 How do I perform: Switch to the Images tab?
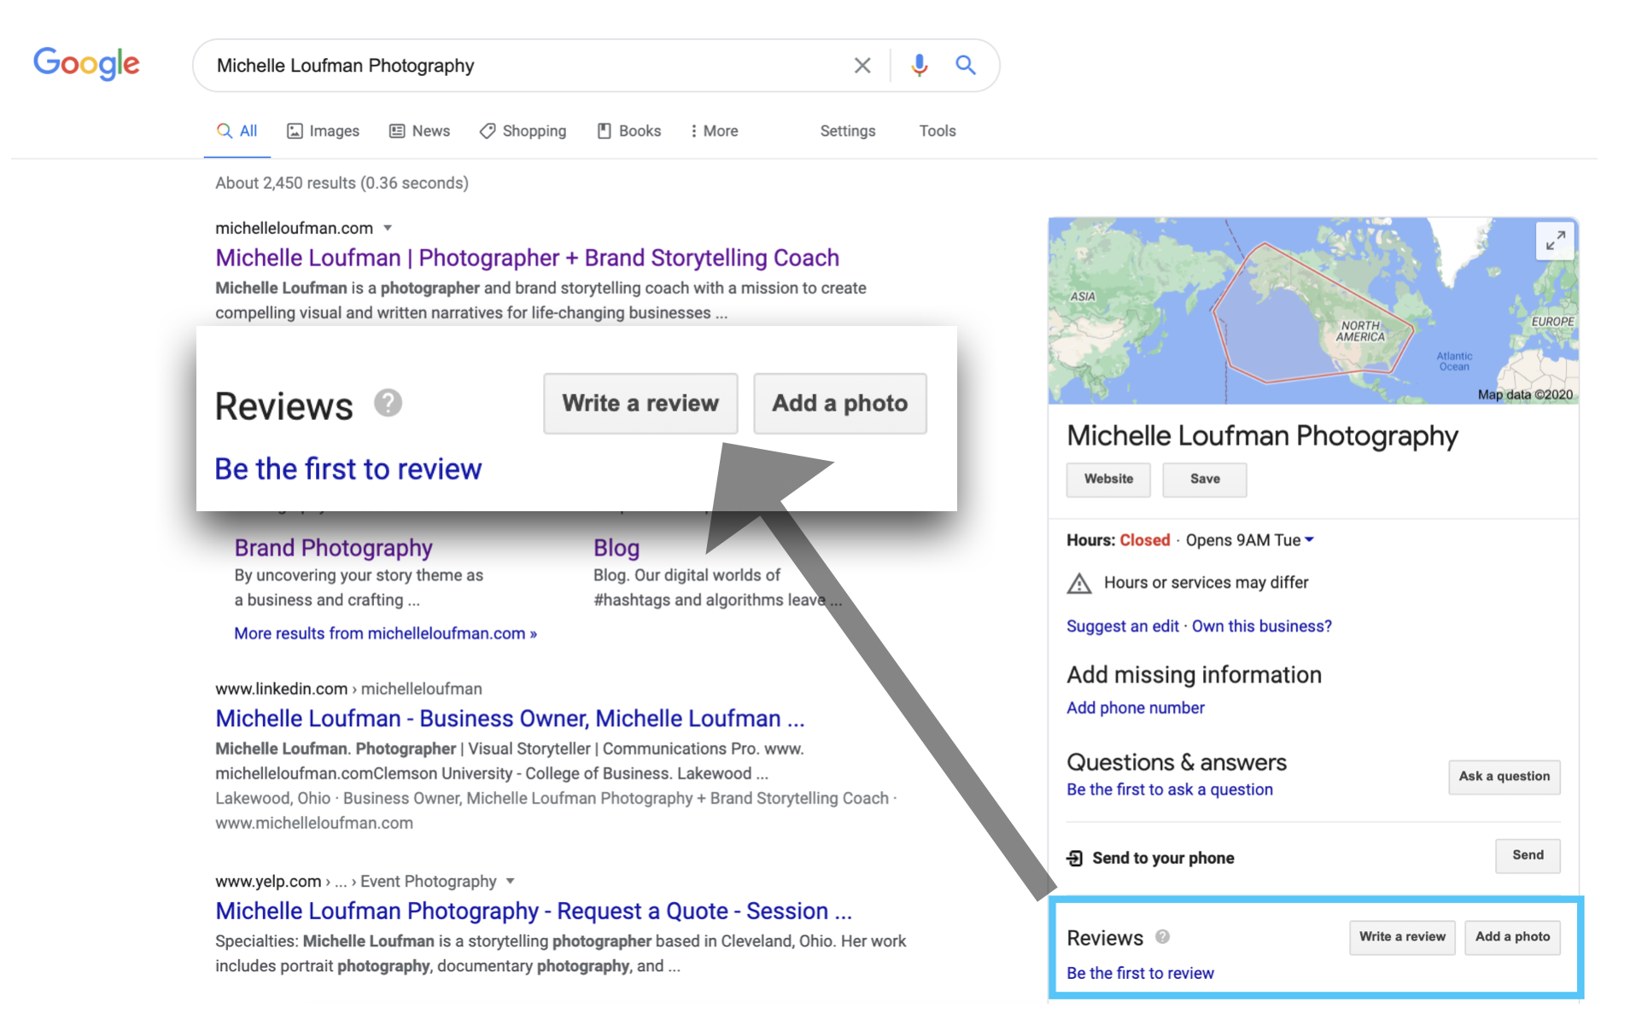323,131
